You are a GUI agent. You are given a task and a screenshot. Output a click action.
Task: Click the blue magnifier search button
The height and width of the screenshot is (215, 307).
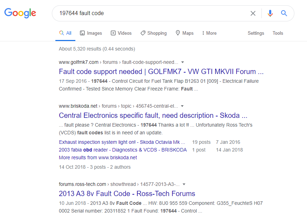tap(284, 13)
